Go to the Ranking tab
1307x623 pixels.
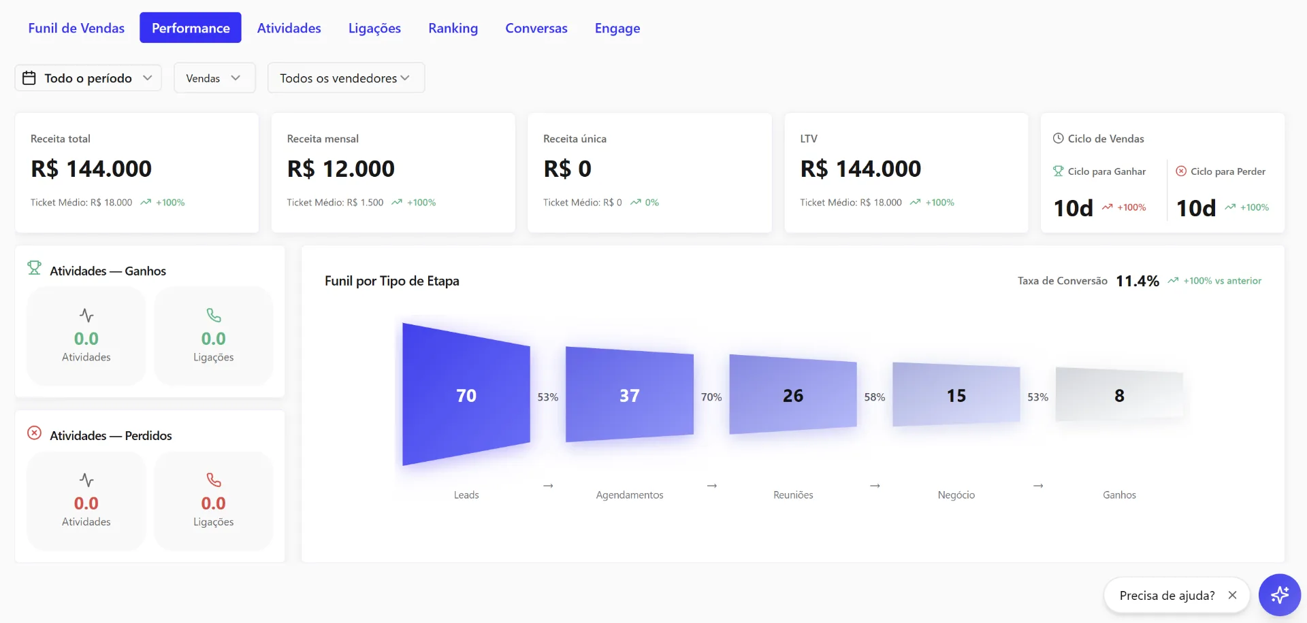(453, 28)
